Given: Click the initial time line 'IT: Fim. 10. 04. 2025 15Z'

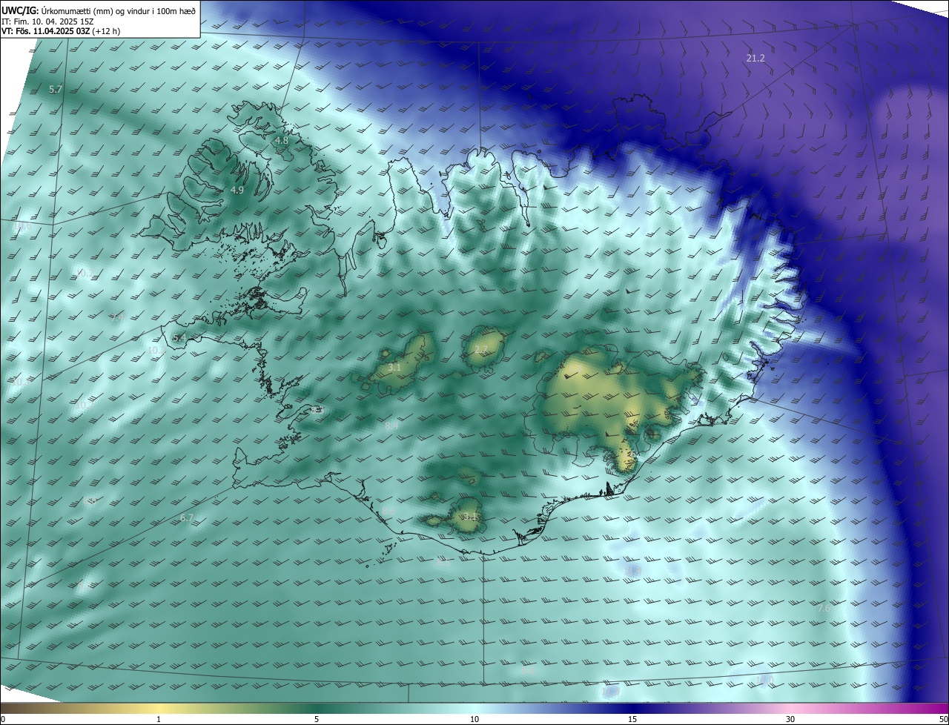Looking at the screenshot, I should coord(47,21).
